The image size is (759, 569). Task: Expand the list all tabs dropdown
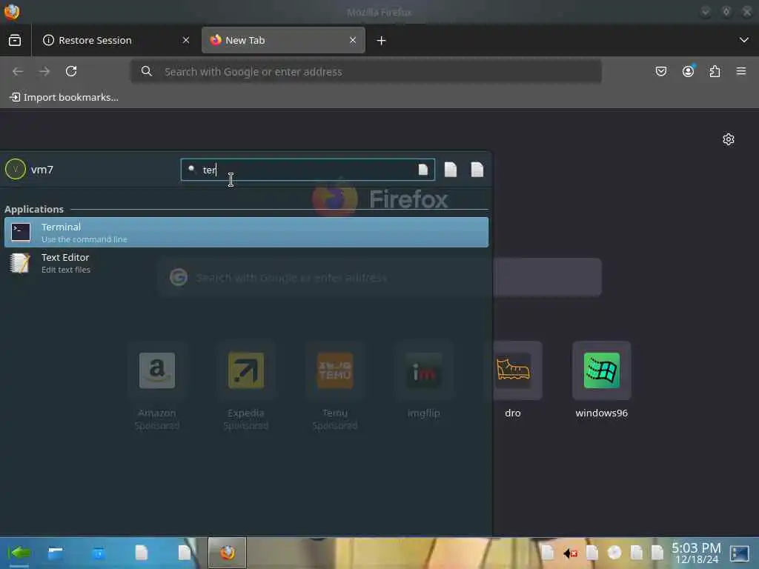click(x=744, y=40)
